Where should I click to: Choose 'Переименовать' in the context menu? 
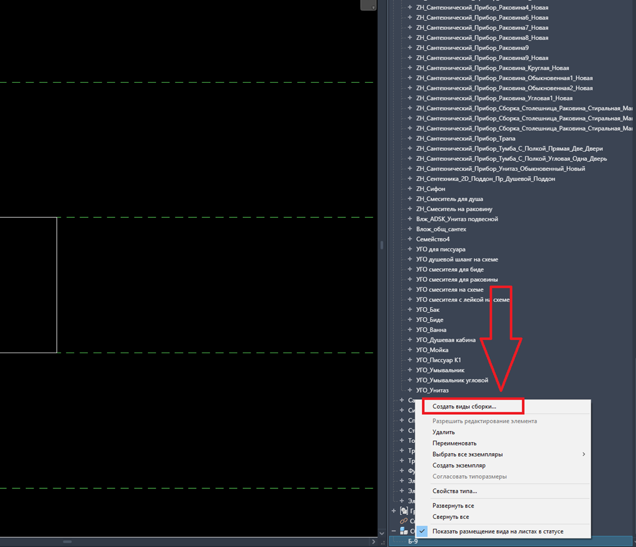coord(454,443)
